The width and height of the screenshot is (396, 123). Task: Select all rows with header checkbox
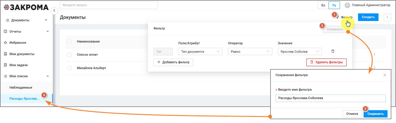click(x=69, y=41)
